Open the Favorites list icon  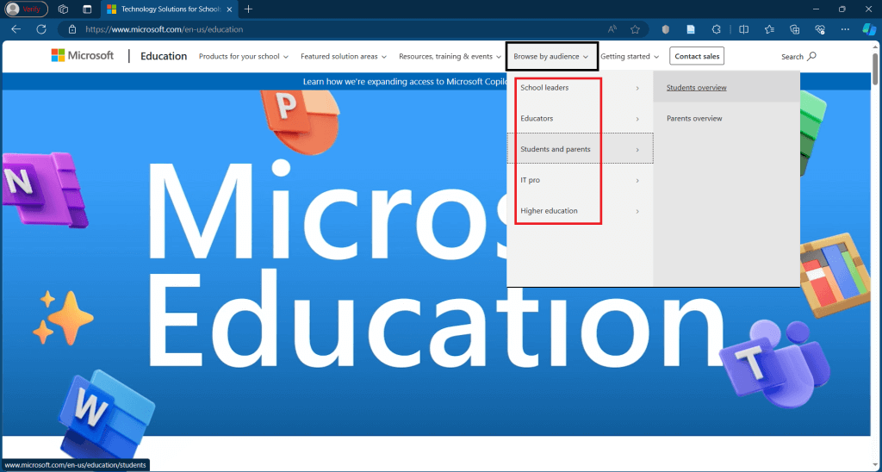click(x=769, y=29)
